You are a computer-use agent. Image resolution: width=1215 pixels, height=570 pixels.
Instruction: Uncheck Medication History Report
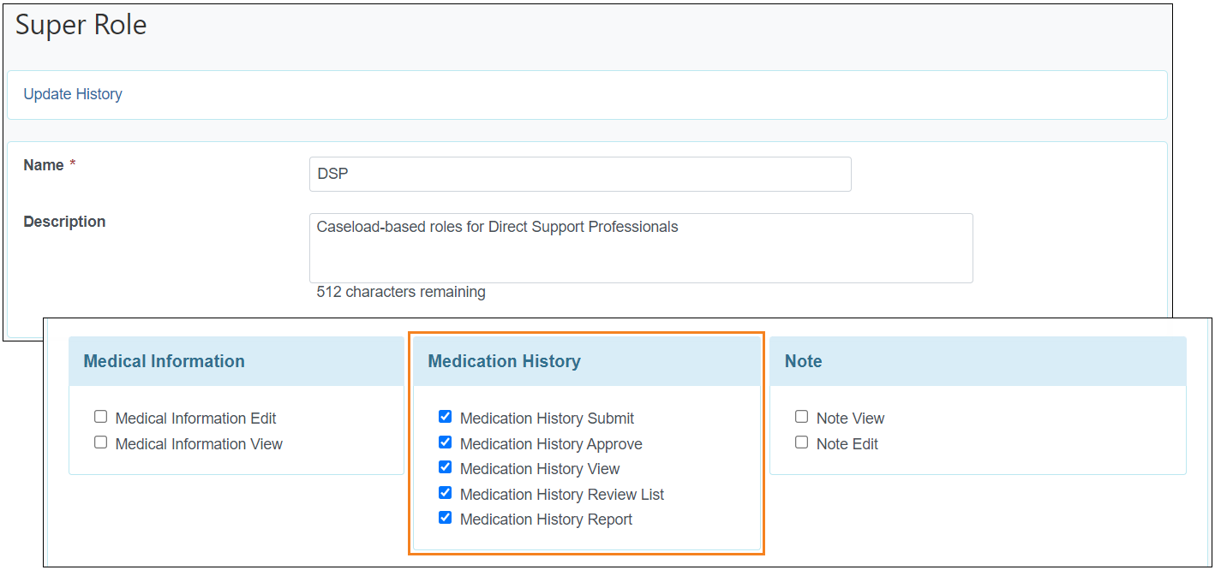[x=445, y=518]
